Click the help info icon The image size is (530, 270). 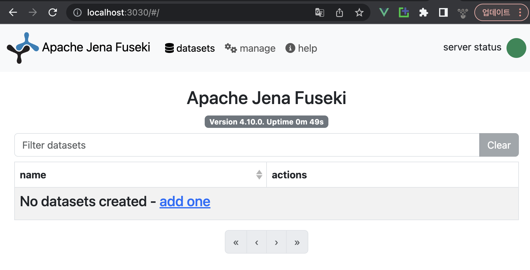(290, 48)
